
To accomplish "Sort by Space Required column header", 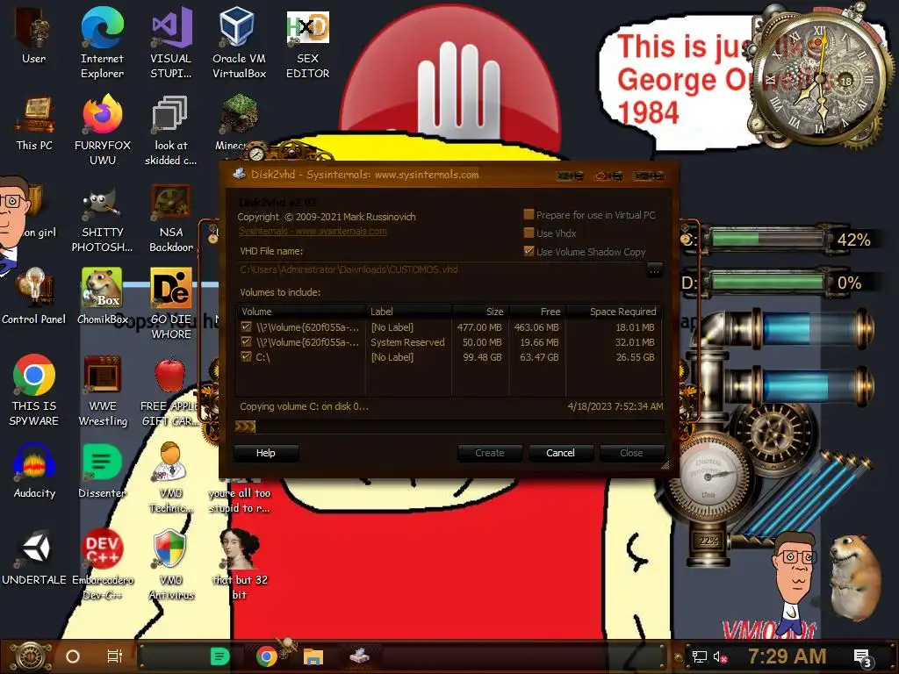I will click(614, 312).
